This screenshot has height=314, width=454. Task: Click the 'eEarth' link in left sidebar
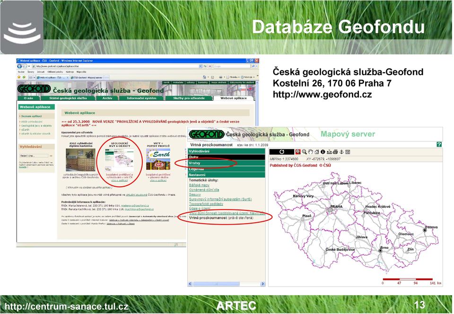point(25,130)
